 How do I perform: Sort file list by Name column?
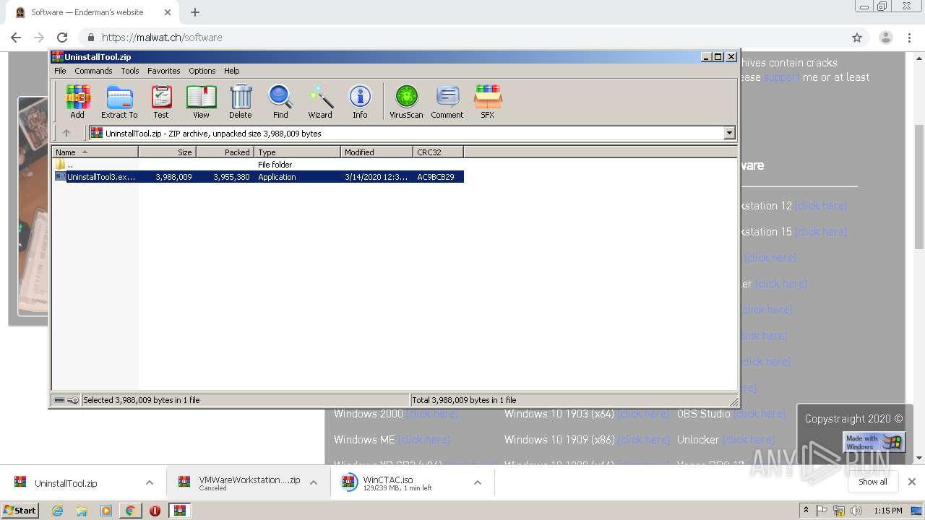click(95, 152)
